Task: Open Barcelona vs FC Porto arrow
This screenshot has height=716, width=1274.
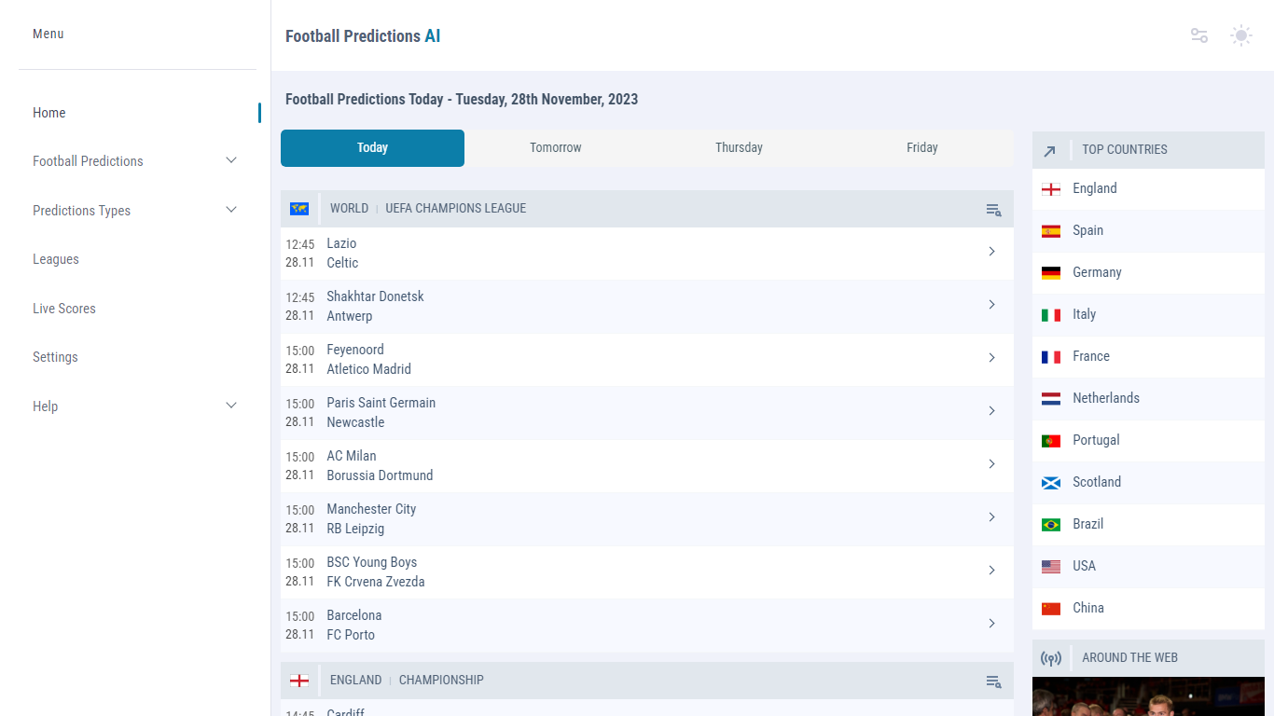Action: coord(991,624)
